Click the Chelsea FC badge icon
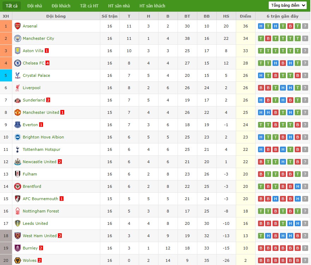311x265 pixels. pos(17,63)
